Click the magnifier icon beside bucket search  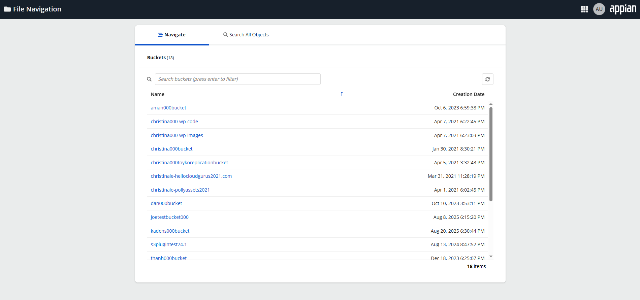[x=149, y=79]
